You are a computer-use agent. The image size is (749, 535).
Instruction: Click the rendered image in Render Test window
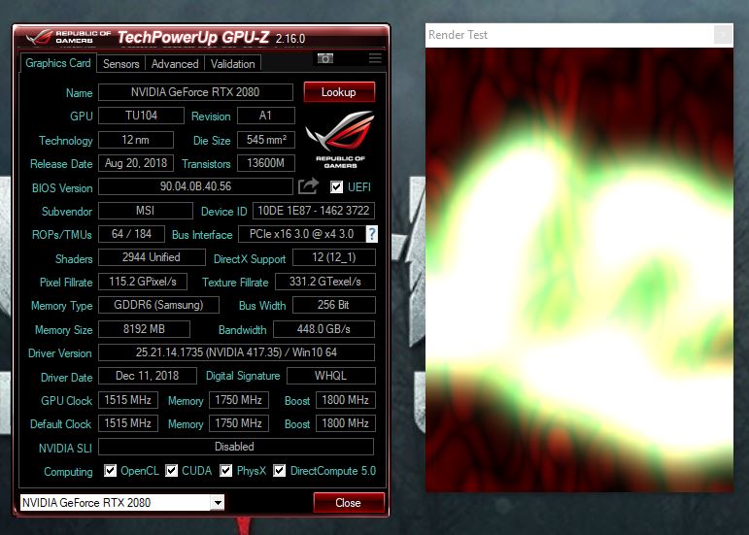coord(579,270)
